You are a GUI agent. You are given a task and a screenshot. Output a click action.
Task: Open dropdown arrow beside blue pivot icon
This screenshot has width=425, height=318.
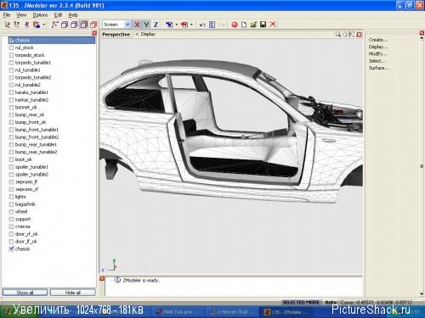177,25
